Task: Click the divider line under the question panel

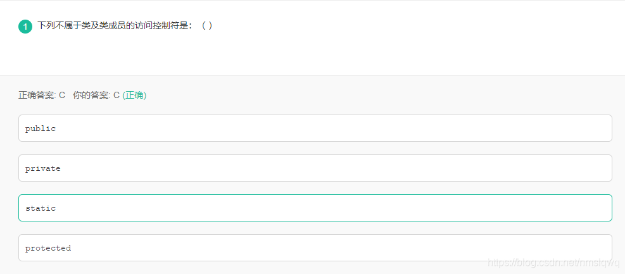Action: tap(313, 75)
